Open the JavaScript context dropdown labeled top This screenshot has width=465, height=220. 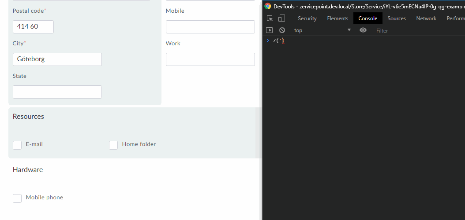(322, 30)
